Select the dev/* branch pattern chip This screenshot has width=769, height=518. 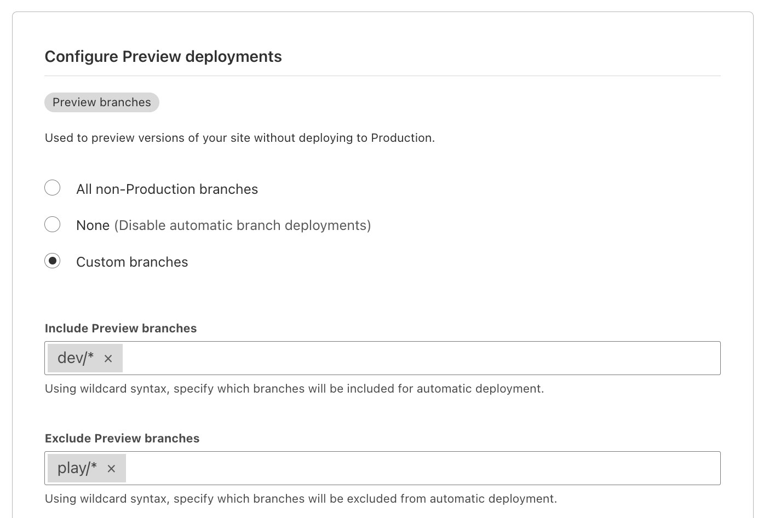(x=77, y=357)
